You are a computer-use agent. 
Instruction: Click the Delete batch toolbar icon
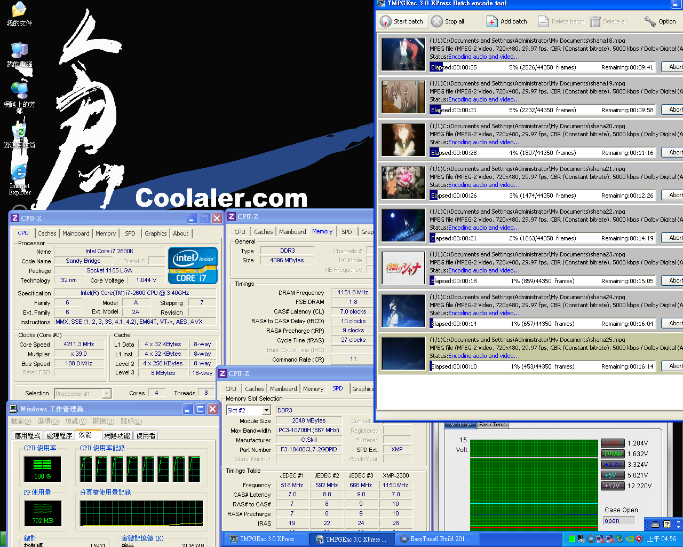point(543,21)
